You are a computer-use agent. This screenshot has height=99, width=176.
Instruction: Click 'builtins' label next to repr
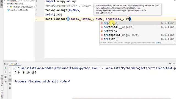(167, 23)
